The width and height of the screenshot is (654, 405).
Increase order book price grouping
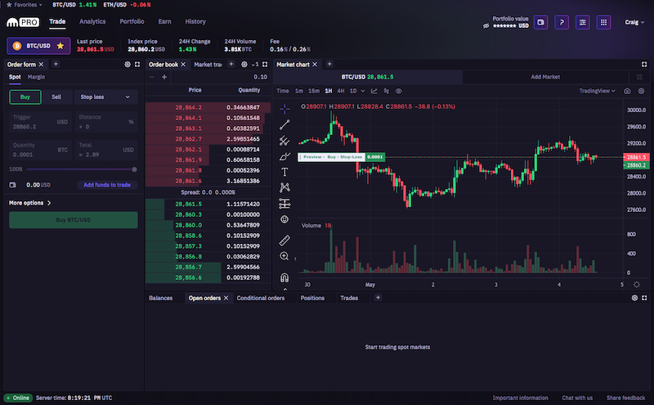coord(164,77)
